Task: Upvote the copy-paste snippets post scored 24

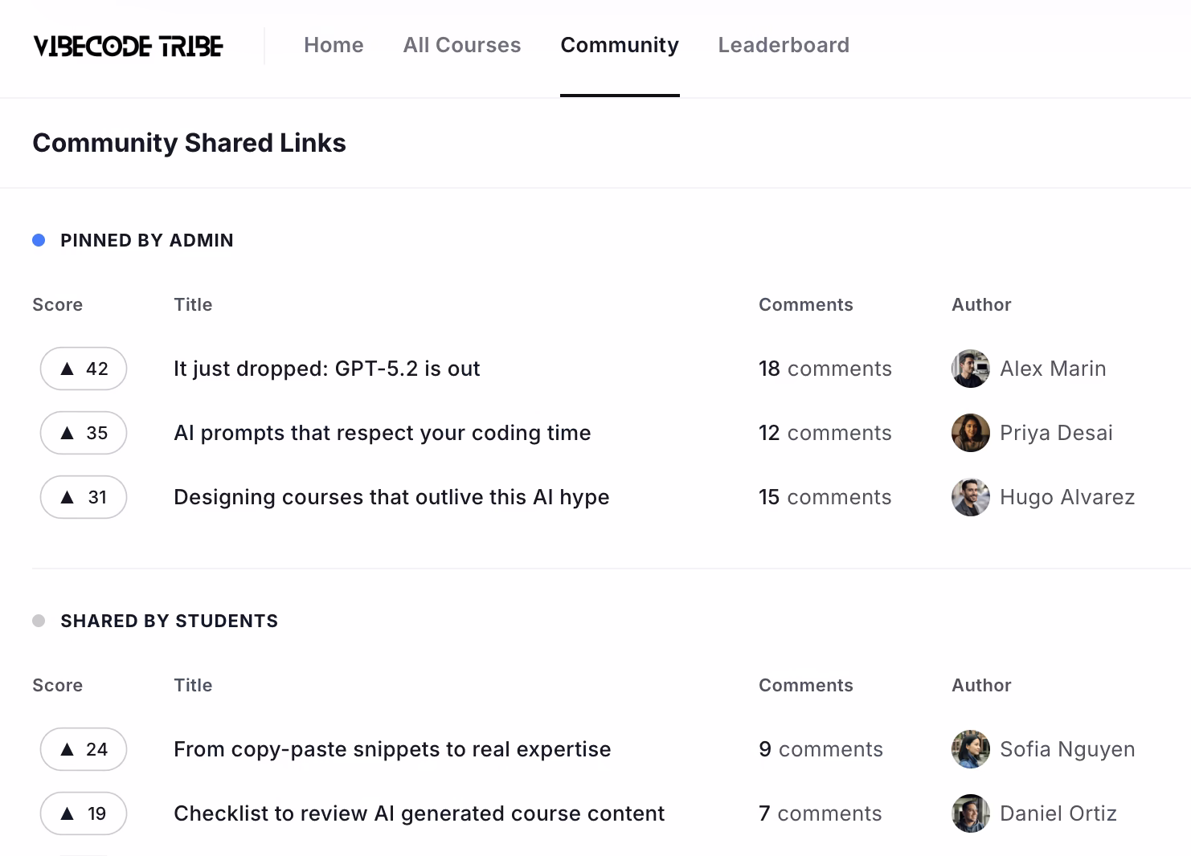Action: coord(84,749)
